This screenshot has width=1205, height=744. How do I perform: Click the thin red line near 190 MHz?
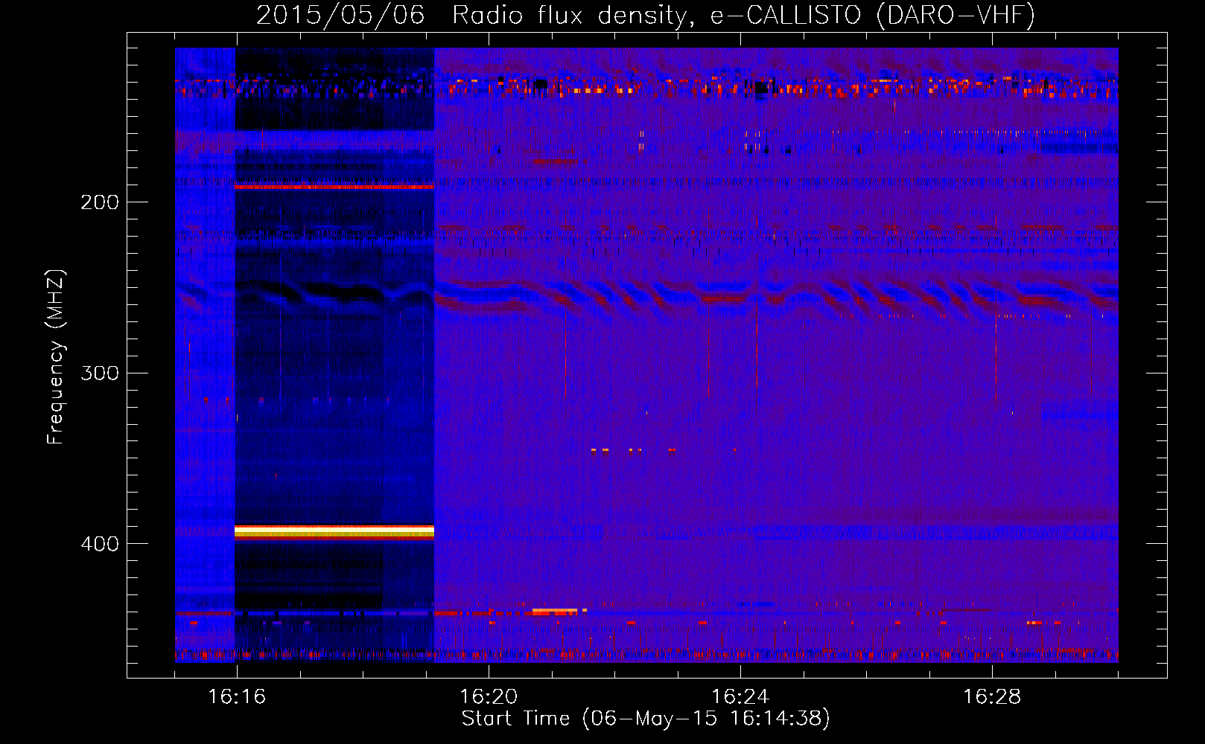(334, 187)
